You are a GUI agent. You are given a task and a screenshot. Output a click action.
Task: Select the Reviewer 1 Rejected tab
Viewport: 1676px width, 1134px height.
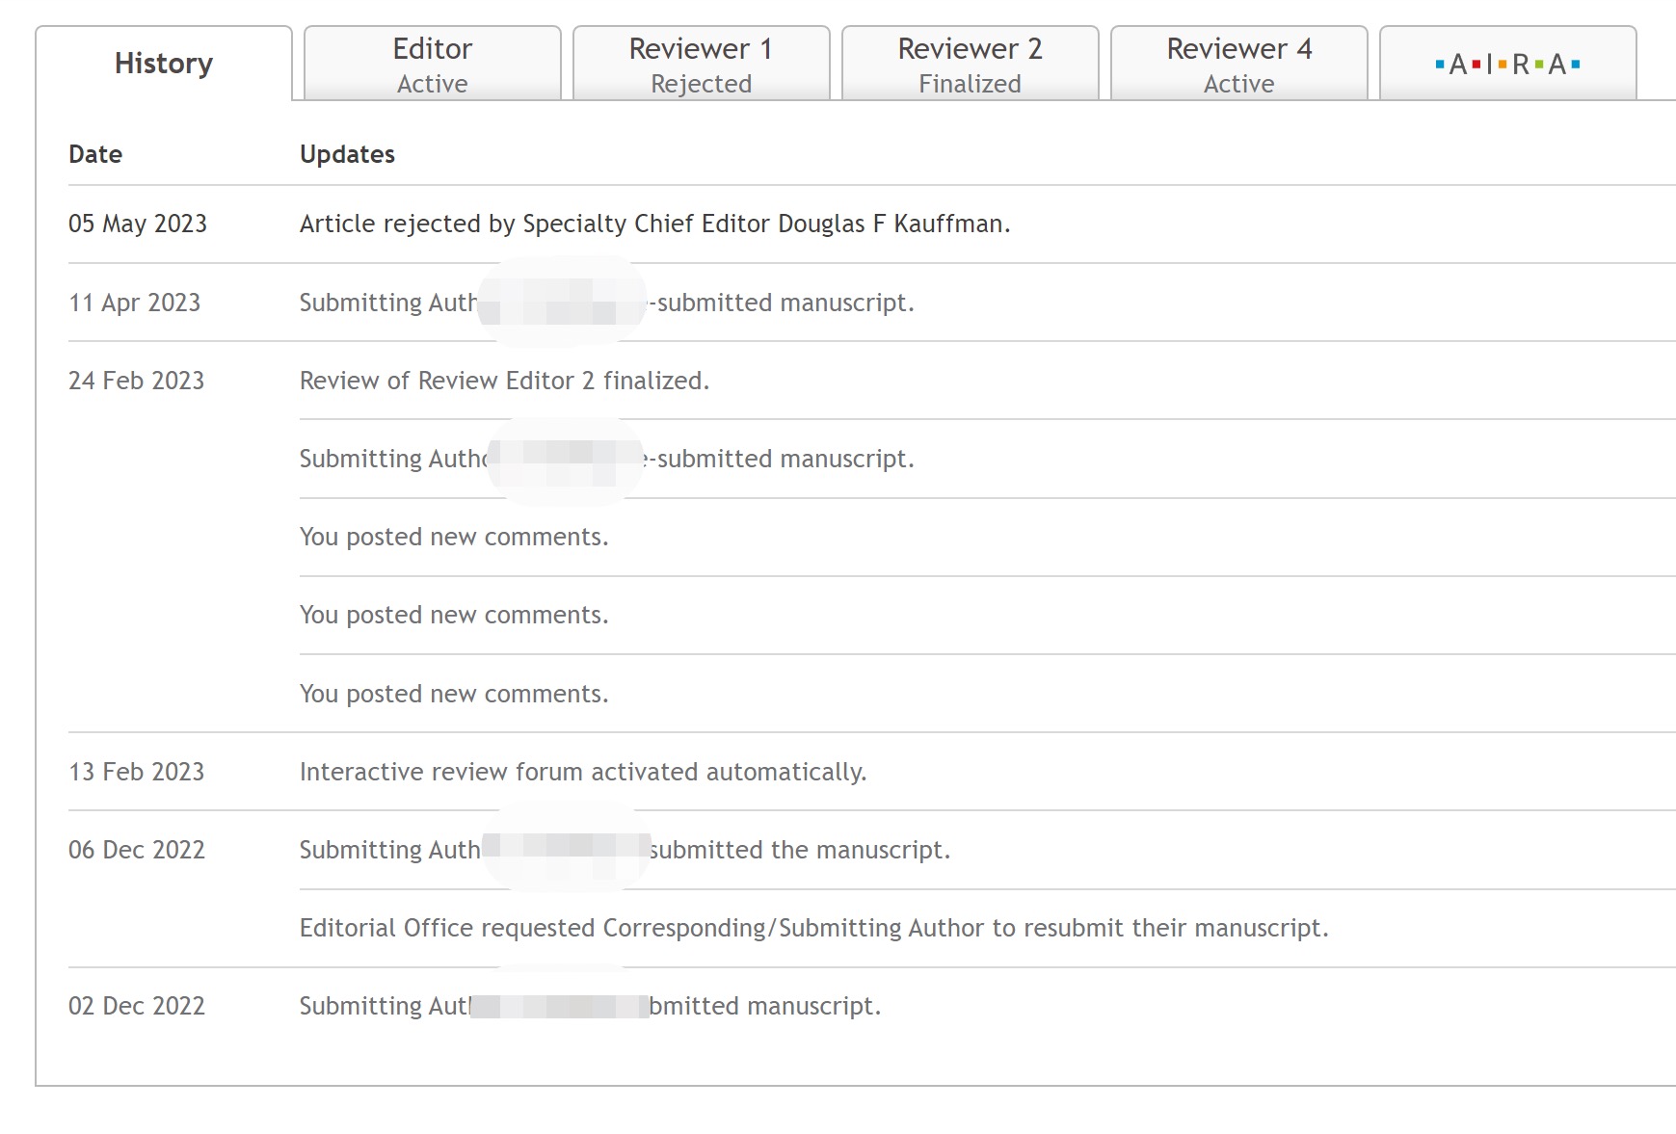(x=702, y=64)
